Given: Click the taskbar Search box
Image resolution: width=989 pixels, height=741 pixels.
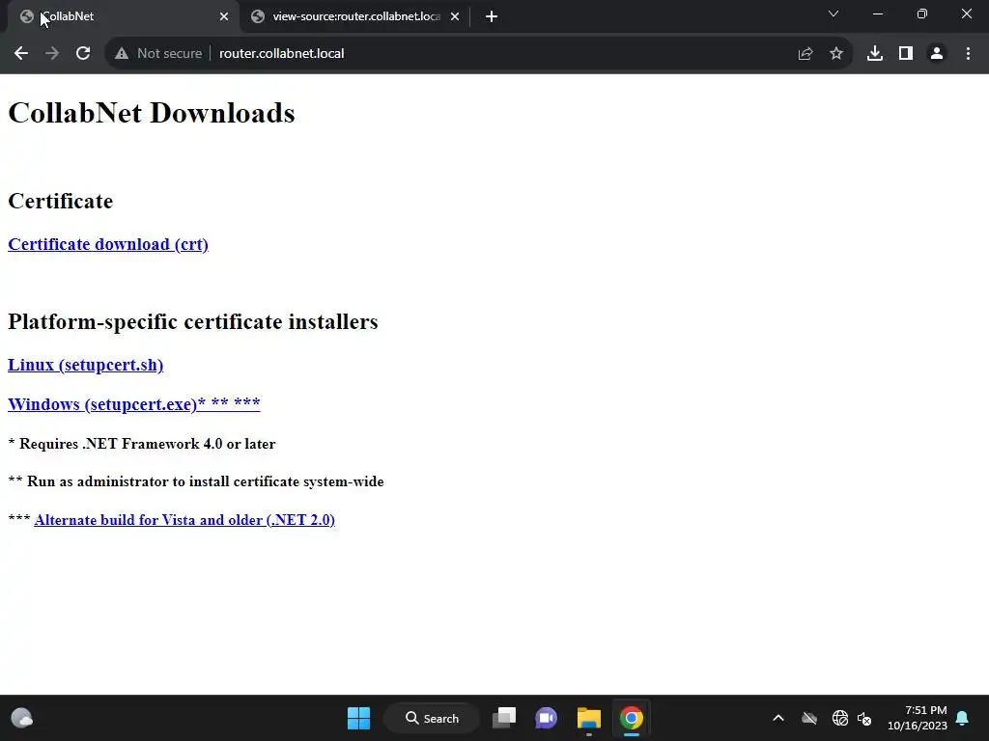Looking at the screenshot, I should tap(432, 718).
